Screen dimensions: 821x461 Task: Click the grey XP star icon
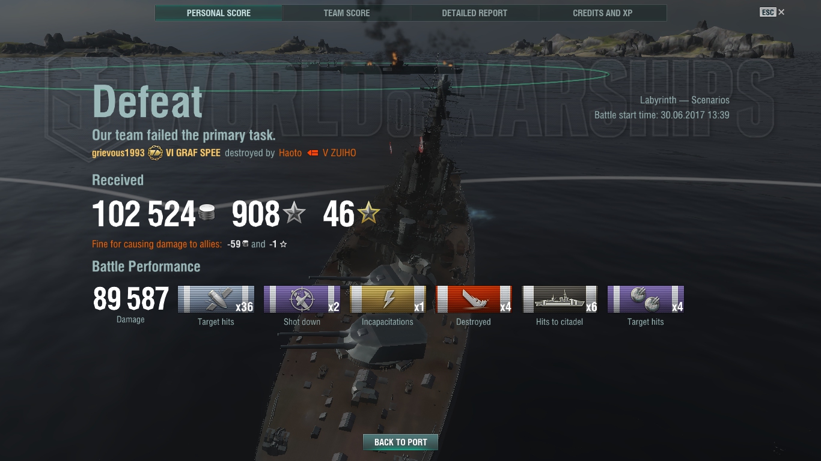[x=294, y=212]
